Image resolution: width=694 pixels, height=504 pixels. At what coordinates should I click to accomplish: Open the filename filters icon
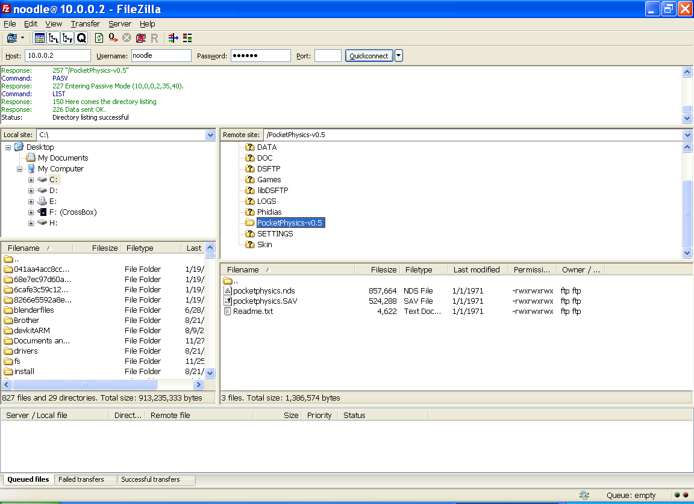187,37
